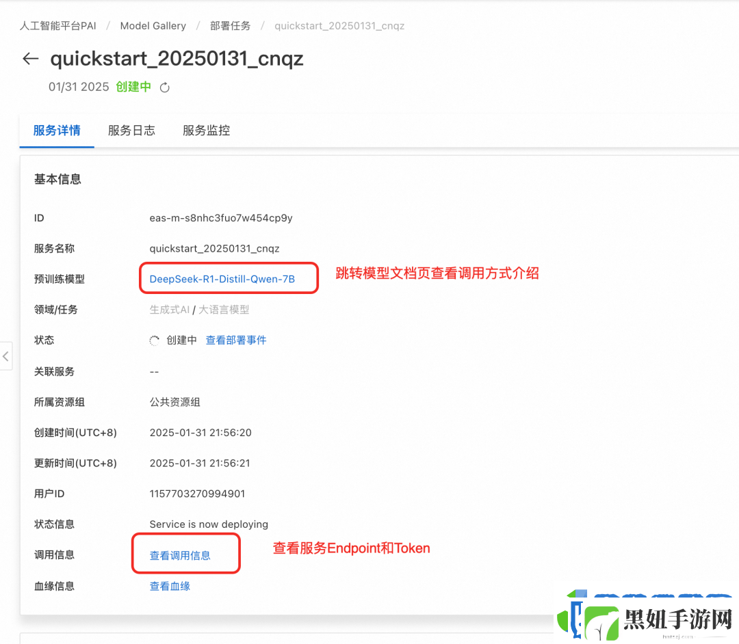Viewport: 739px width, 644px height.
Task: Open the DeepSeek-R1-Distill-Qwen-7B model link
Action: [x=222, y=279]
